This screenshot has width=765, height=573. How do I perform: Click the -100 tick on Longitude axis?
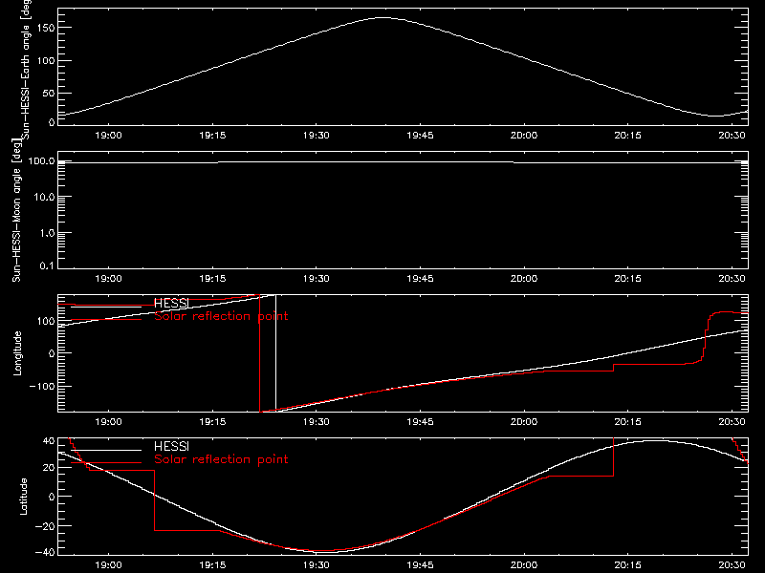click(x=43, y=386)
